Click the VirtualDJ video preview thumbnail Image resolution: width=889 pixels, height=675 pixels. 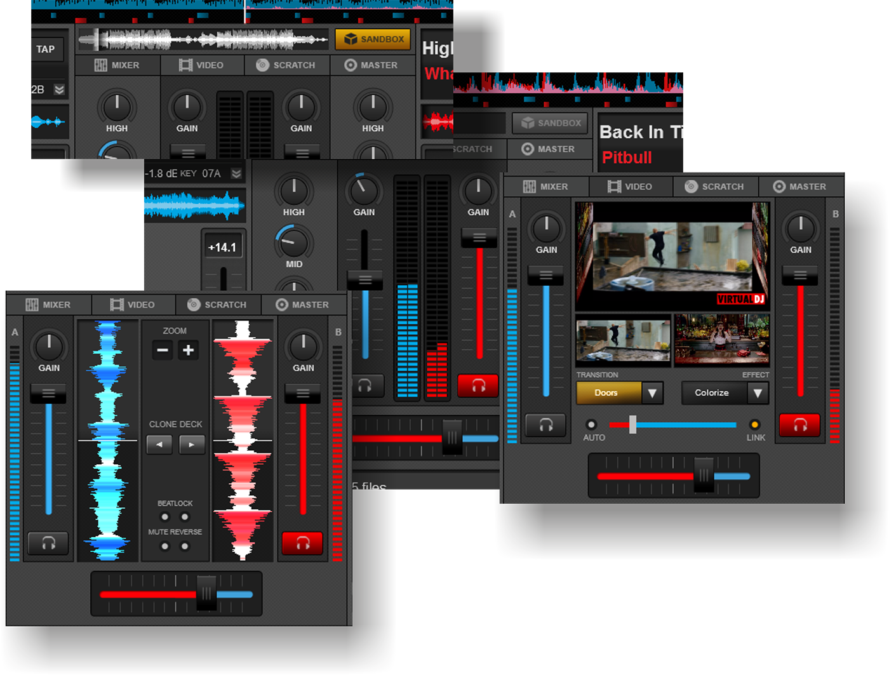672,256
